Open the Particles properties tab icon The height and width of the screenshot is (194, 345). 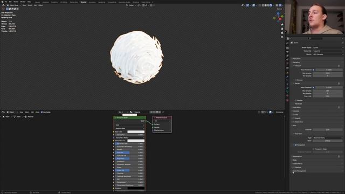(x=287, y=80)
